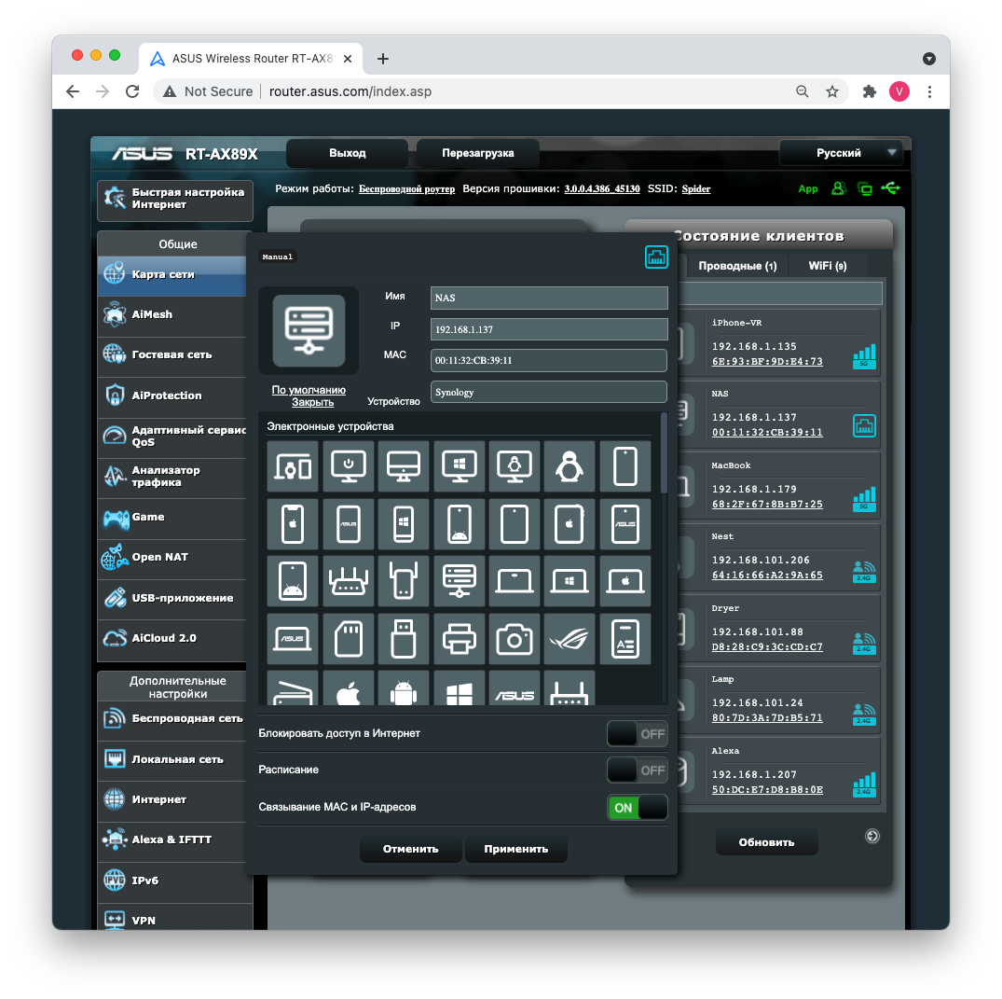Turn off MAC and IP binding switch

tap(638, 807)
